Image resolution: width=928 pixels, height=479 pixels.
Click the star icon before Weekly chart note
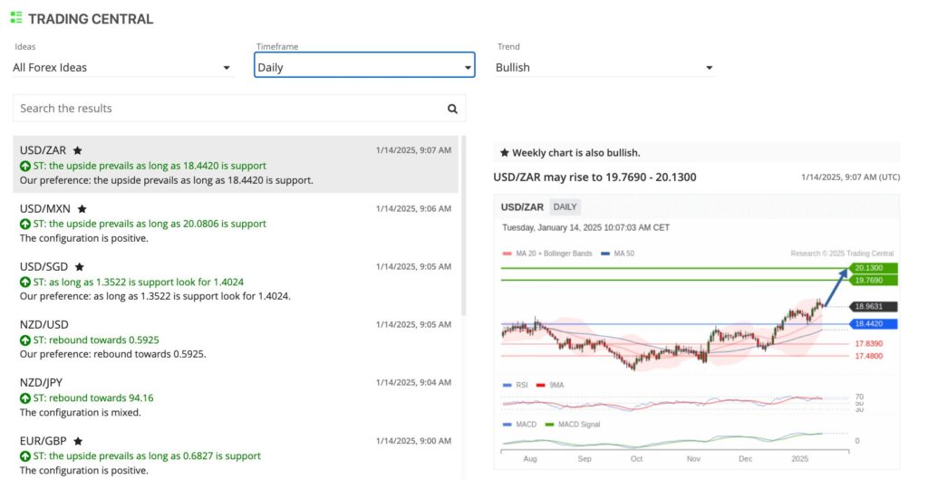tap(504, 153)
